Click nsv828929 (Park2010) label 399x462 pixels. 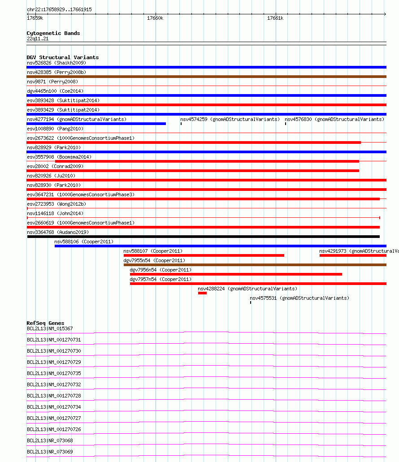click(54, 147)
